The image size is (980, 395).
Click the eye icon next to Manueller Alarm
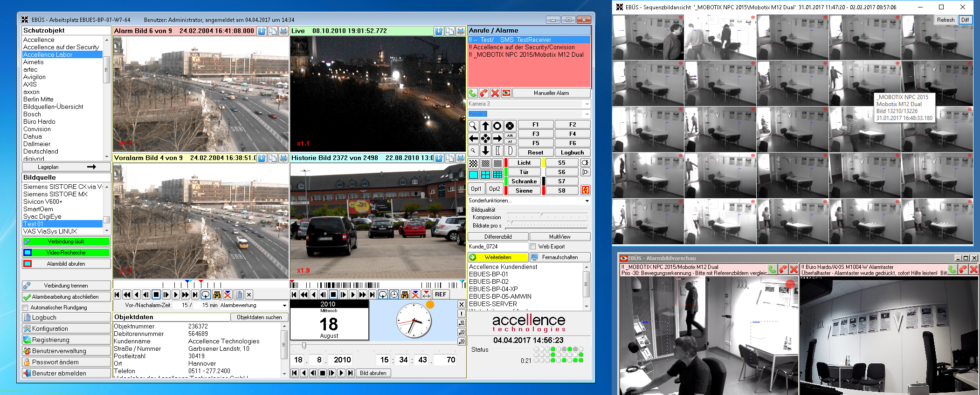(506, 93)
